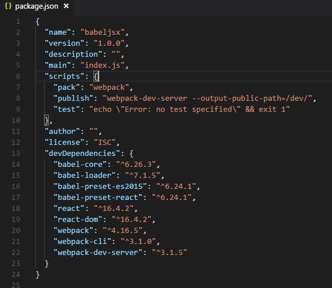The image size is (332, 288).
Task: Click the "^3.1.0" version value
Action: click(138, 241)
